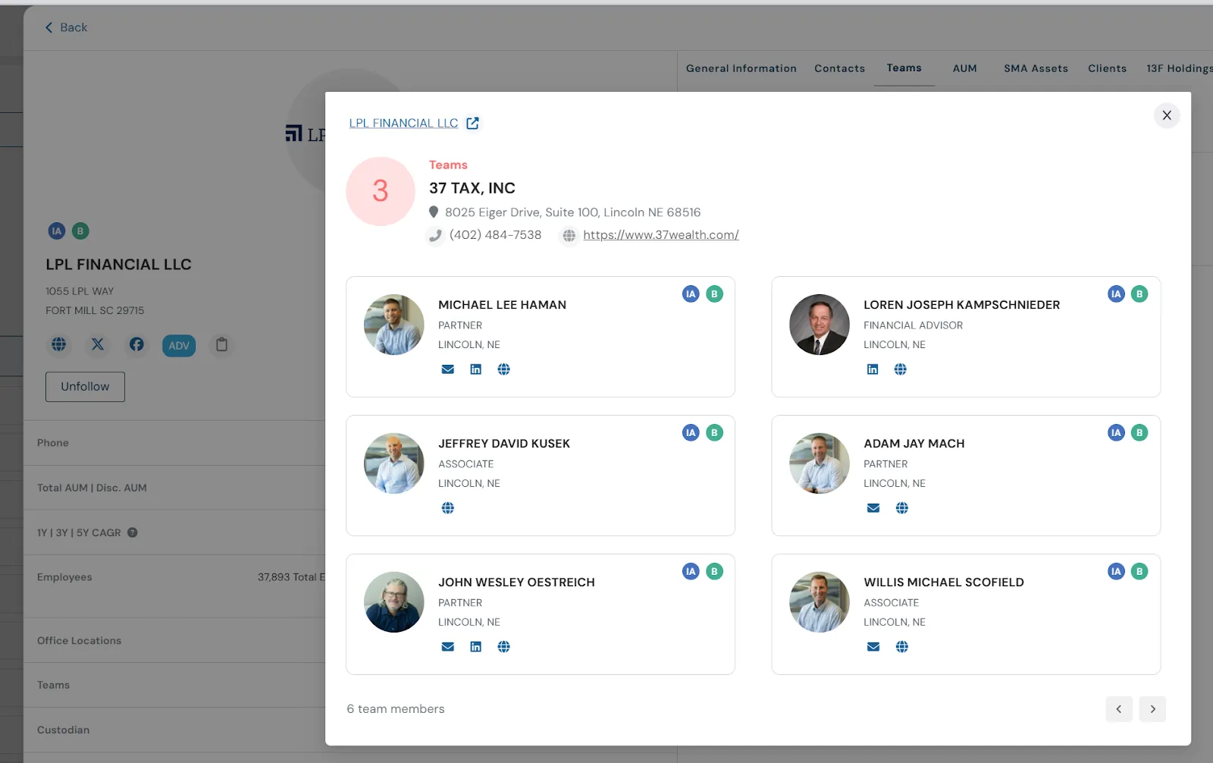Open LPL Financial Facebook icon
This screenshot has width=1213, height=763.
coord(136,344)
